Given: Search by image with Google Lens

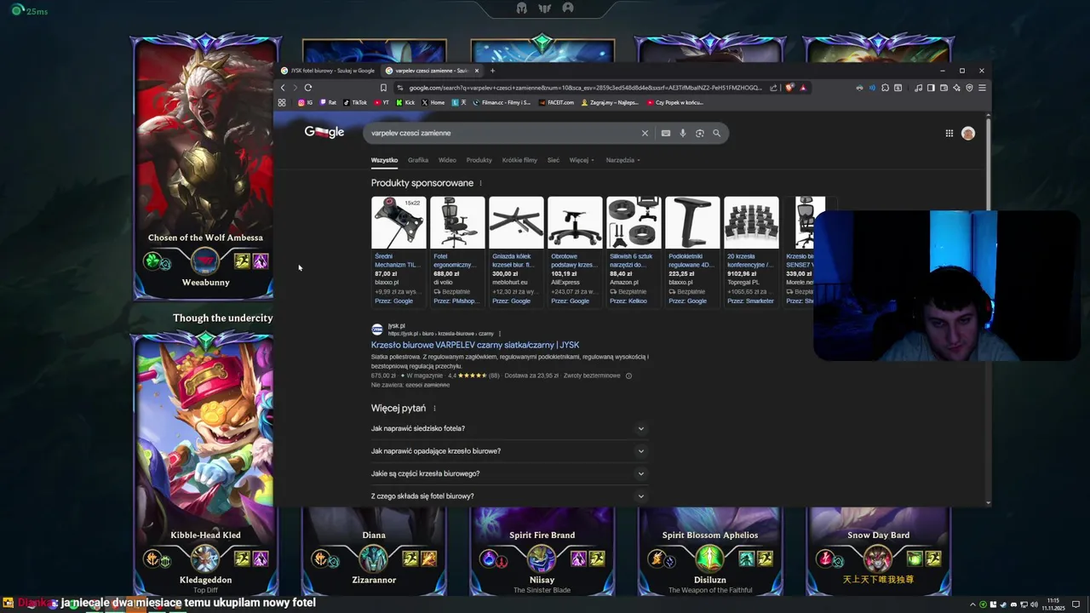Looking at the screenshot, I should (x=700, y=133).
